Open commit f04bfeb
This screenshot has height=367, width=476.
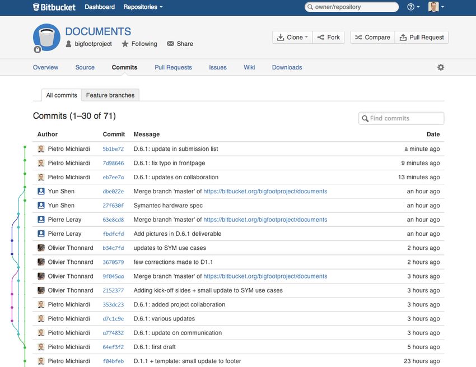click(x=113, y=361)
